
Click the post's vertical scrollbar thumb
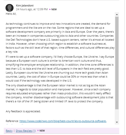tap(117, 63)
